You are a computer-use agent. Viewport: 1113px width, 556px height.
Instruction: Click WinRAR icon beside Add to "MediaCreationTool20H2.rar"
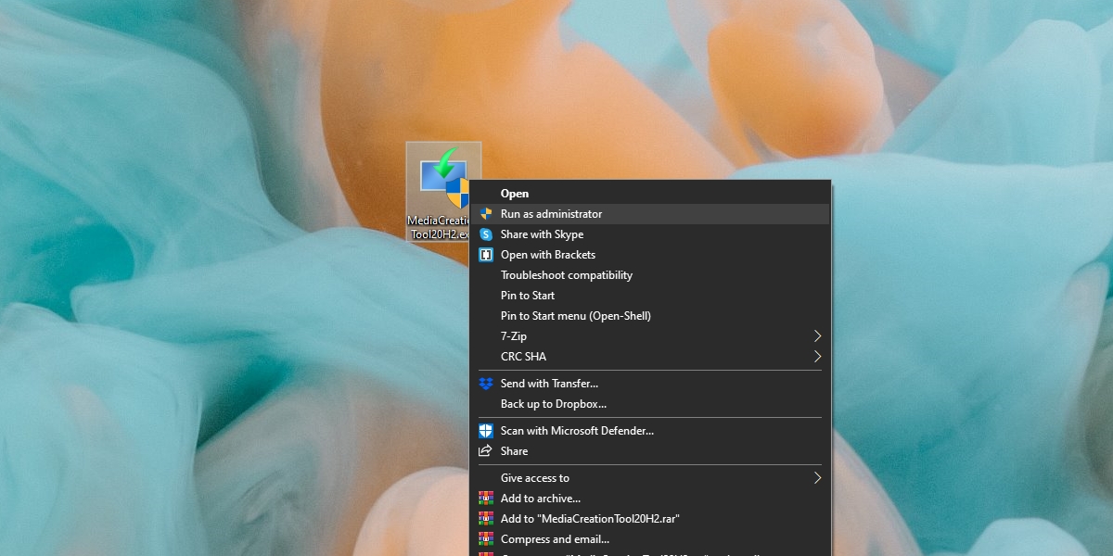click(485, 519)
